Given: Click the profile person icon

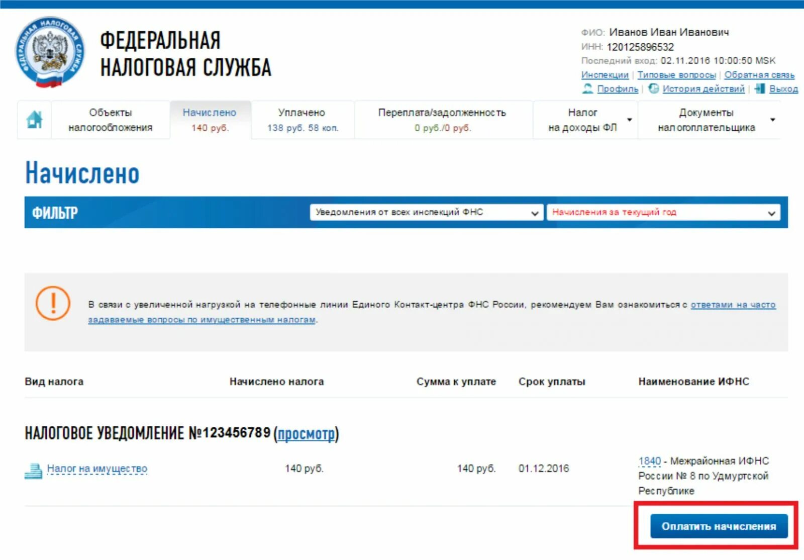Looking at the screenshot, I should 587,88.
